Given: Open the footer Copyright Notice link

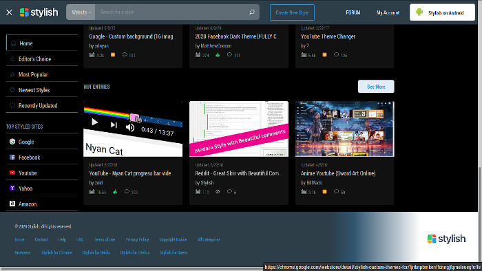Looking at the screenshot, I should coord(173,239).
